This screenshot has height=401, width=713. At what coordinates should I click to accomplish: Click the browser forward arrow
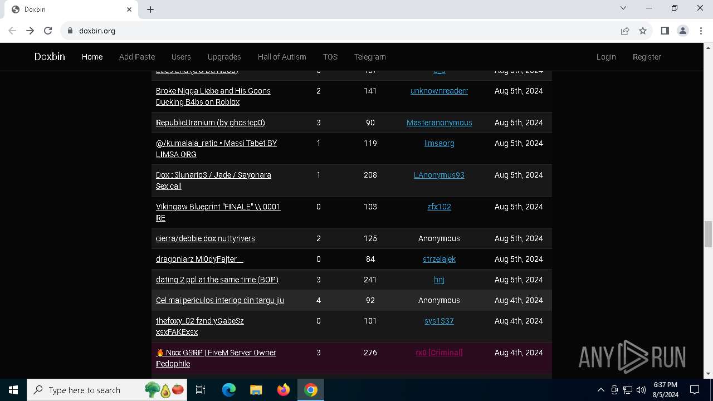click(30, 31)
